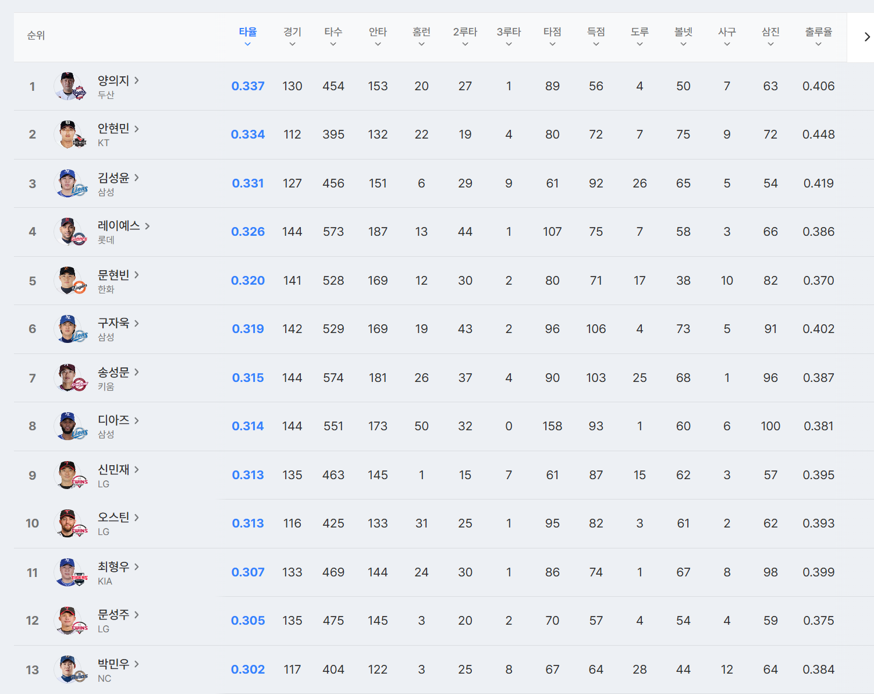874x694 pixels.
Task: Sort by 사구 column header
Action: click(x=727, y=36)
